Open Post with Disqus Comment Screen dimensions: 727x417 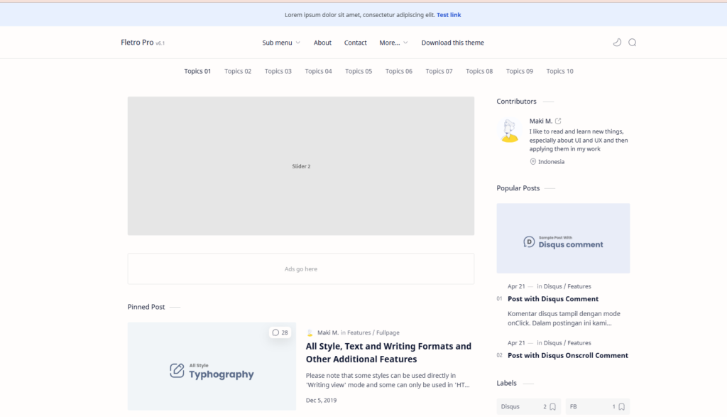tap(553, 298)
